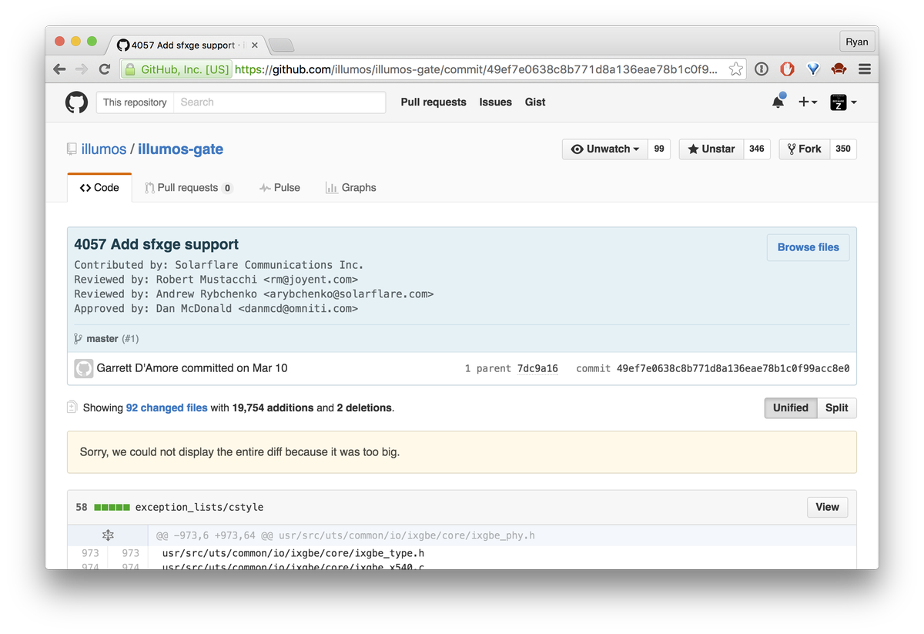Click the red shield extension icon

[x=787, y=69]
